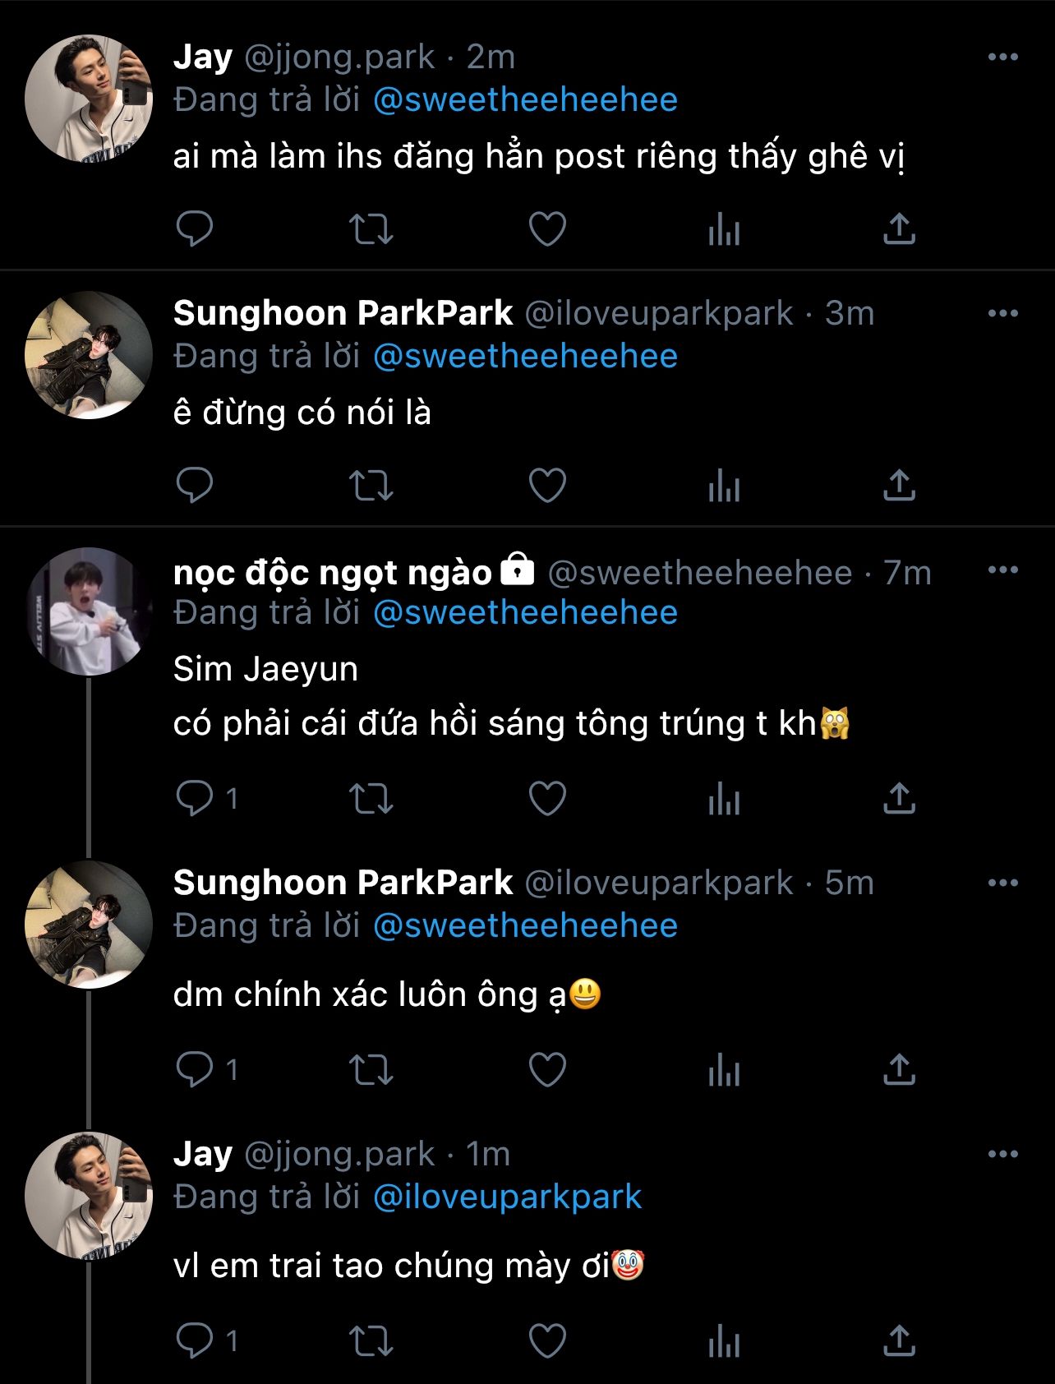Open the @iloveuparkpark mention in Jay's reply

point(507,1197)
